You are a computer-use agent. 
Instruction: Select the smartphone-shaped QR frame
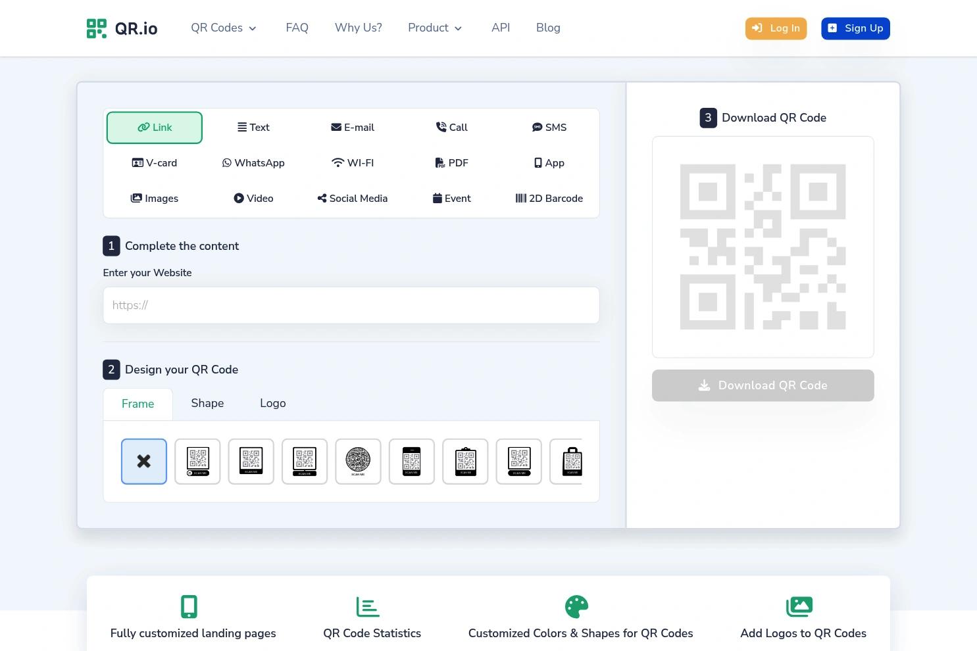coord(412,462)
